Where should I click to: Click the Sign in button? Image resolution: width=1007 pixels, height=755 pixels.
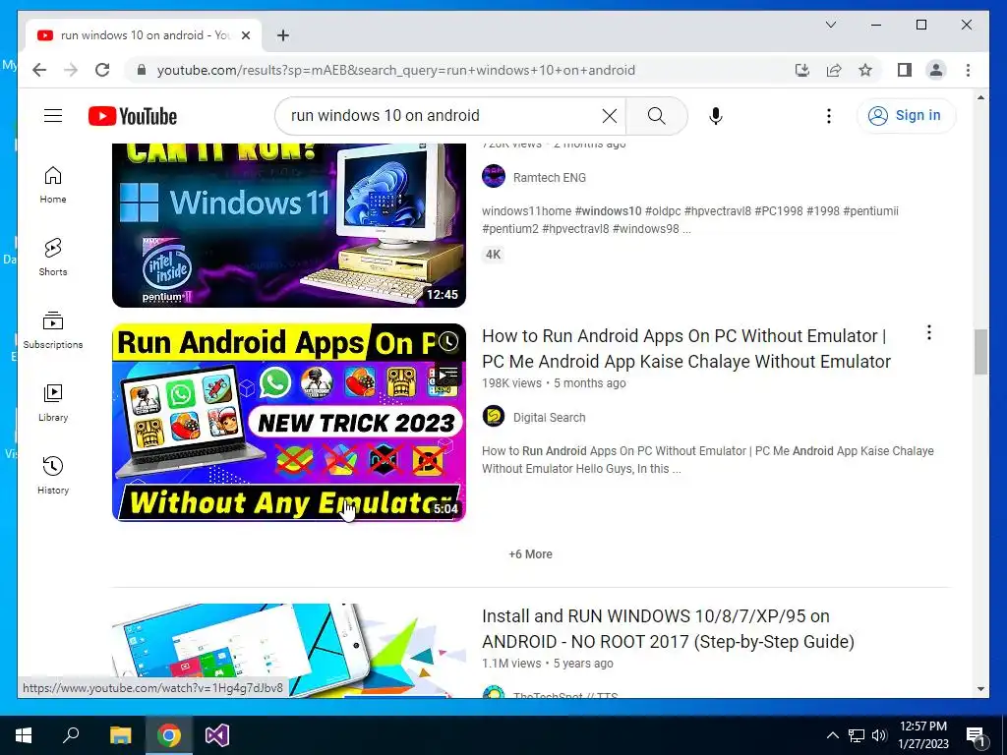pos(906,116)
